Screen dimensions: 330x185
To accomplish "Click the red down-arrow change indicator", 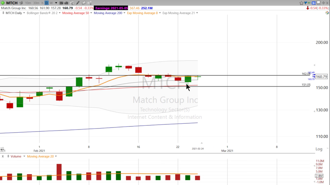I will click(308, 8).
